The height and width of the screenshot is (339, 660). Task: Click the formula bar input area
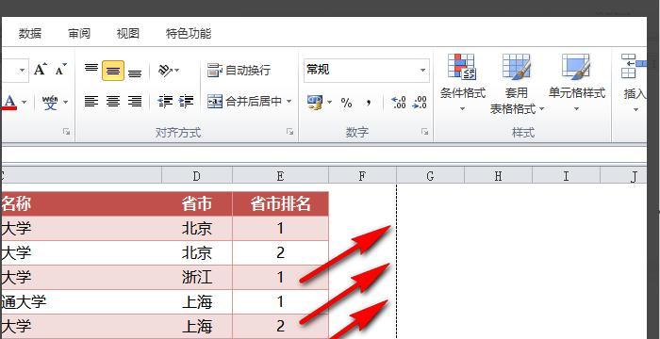tap(324, 154)
